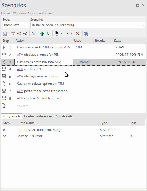Click the add exception path icon
Image resolution: width=147 pixels, height=191 pixels.
[25, 33]
